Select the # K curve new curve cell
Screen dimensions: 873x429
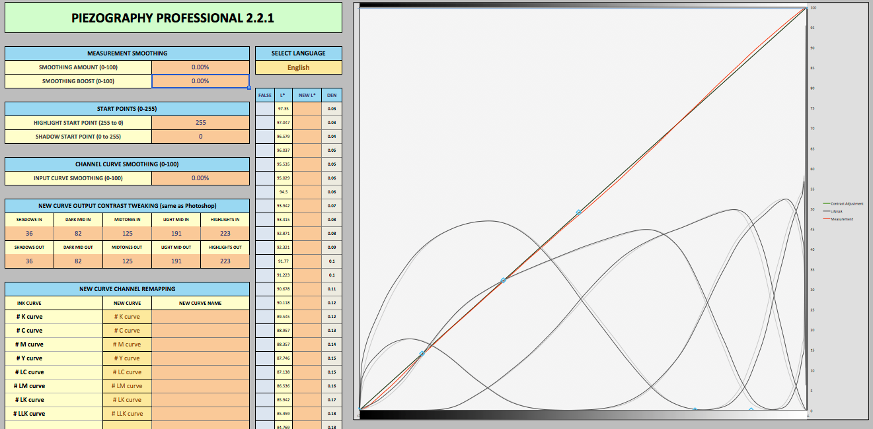[x=127, y=317]
